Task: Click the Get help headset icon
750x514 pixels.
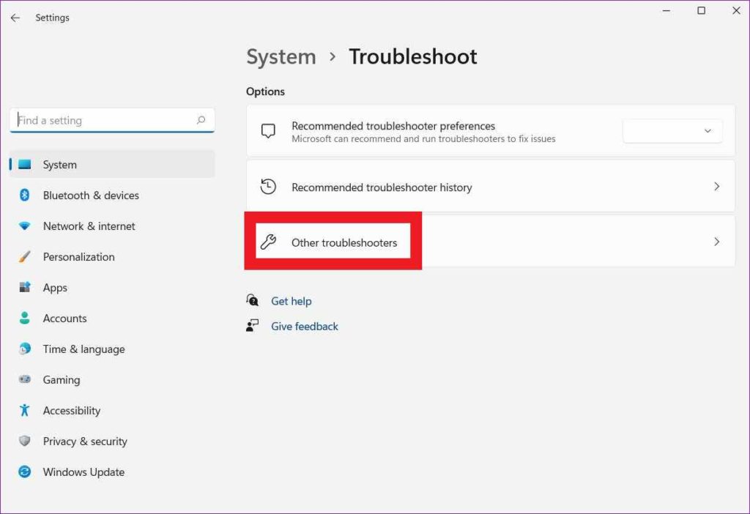Action: (252, 300)
